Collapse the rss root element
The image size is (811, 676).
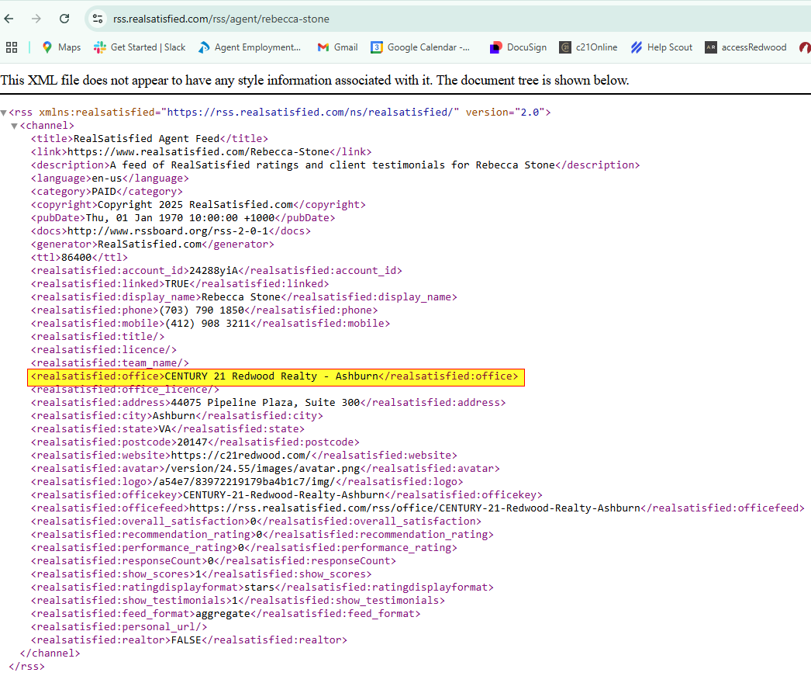pos(4,113)
